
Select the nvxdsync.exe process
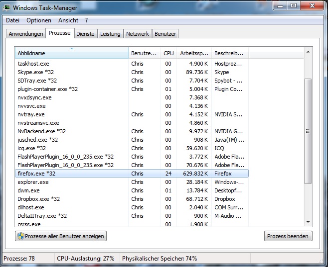[132, 97]
